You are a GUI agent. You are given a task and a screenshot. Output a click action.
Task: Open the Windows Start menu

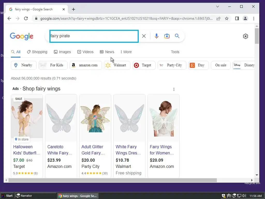click(7, 196)
